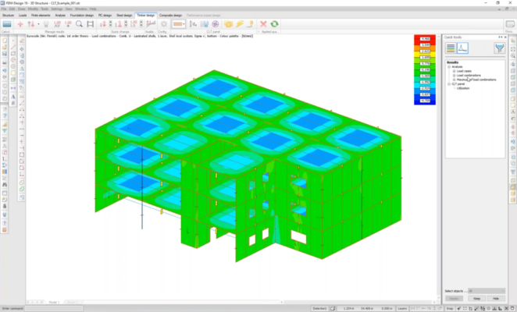The height and width of the screenshot is (312, 517).
Task: Click the zoom magnifier icon in right toolbar
Action: pos(513,55)
